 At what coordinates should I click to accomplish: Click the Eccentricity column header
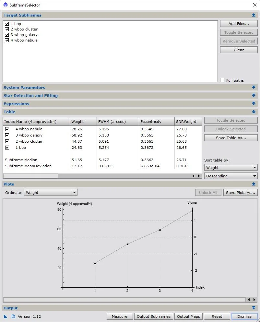tap(157, 122)
